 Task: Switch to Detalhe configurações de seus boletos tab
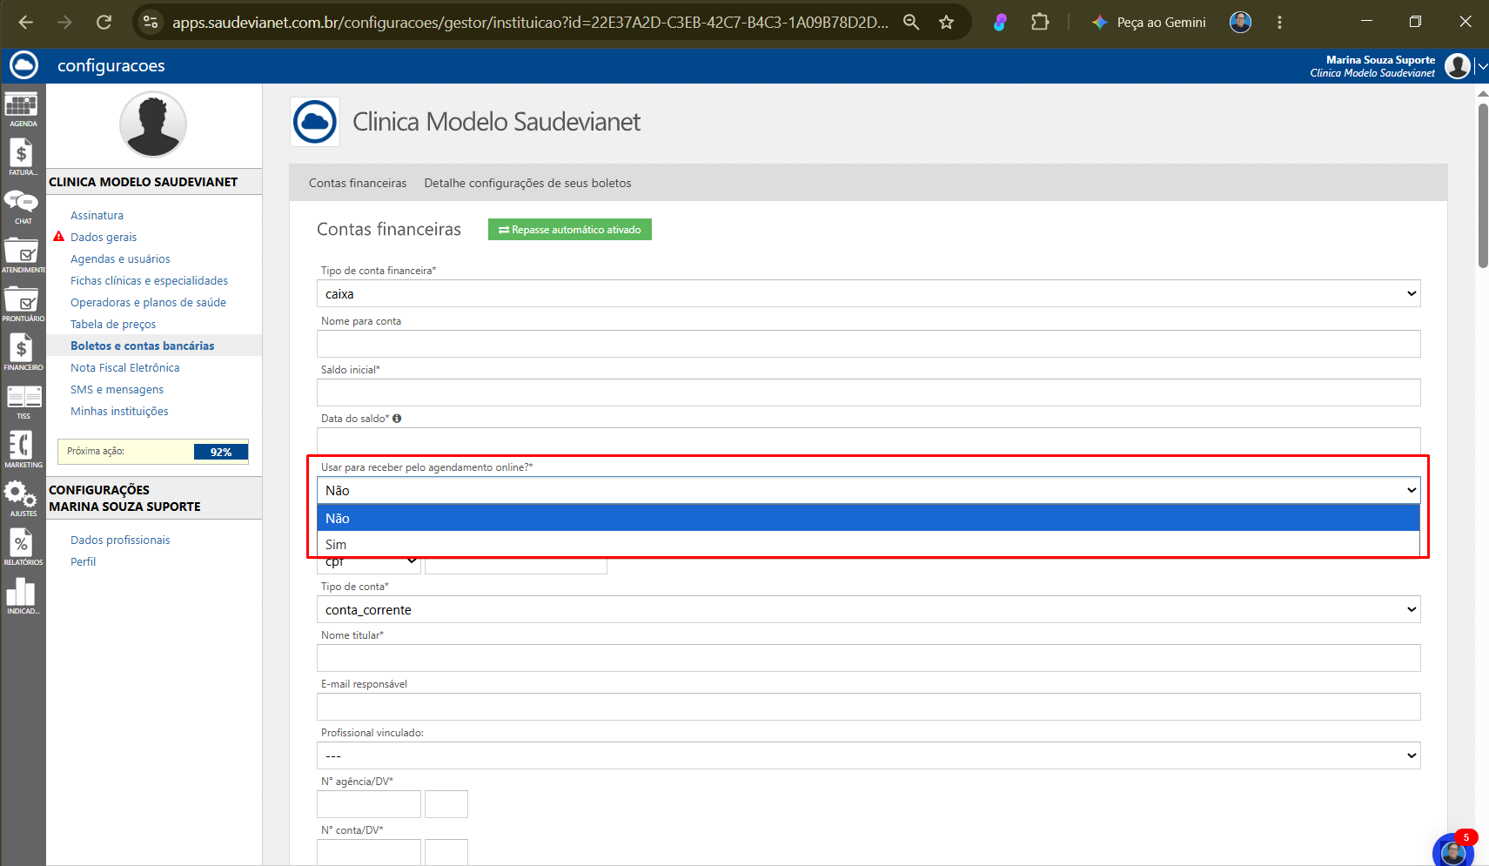(x=527, y=184)
